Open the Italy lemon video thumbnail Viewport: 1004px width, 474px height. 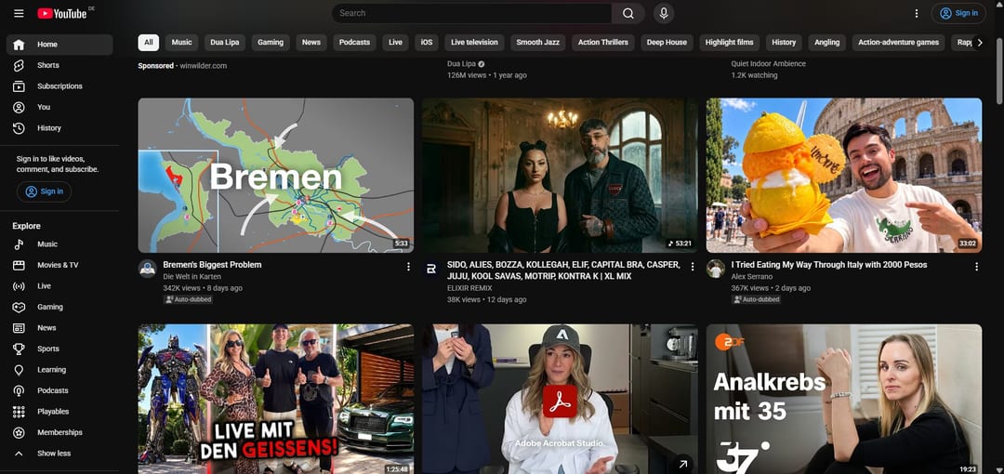844,176
